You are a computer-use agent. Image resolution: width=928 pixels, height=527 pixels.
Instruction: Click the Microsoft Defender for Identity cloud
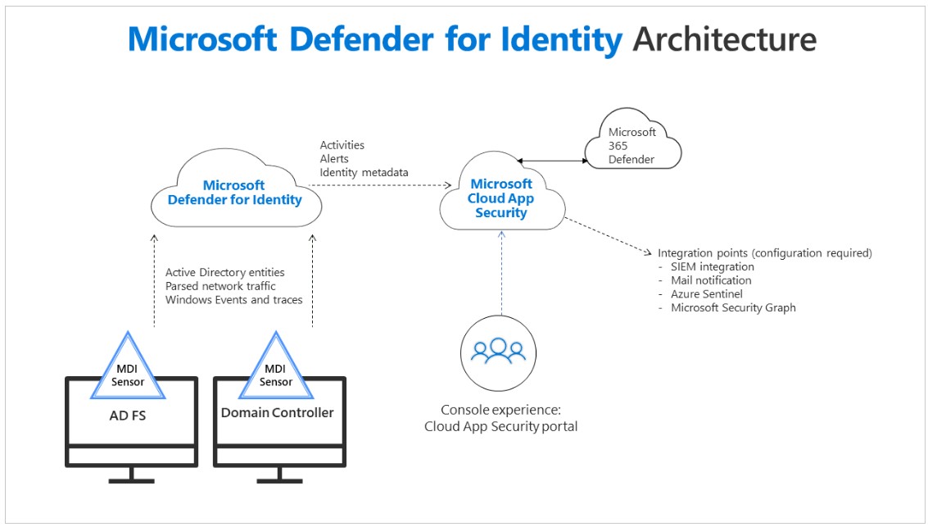(x=234, y=193)
